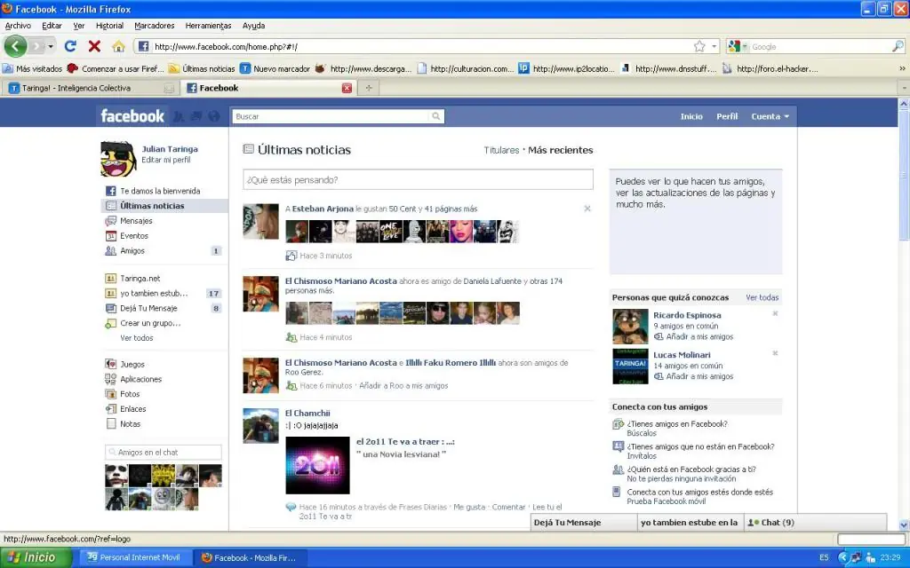
Task: Click ES language indicator in system tray
Action: (824, 557)
